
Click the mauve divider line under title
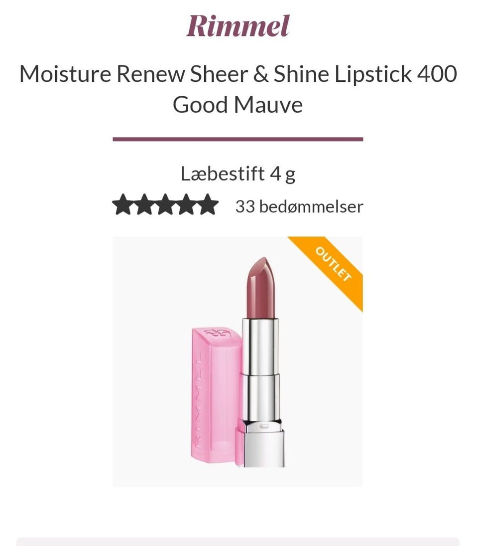tap(238, 139)
